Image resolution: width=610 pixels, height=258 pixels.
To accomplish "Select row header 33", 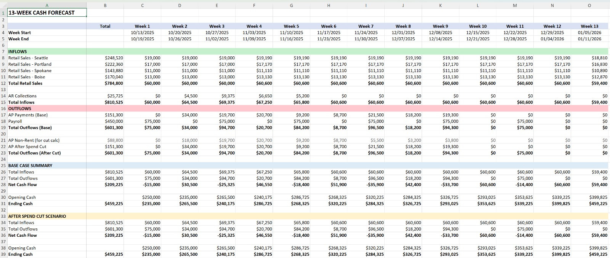I will pyautogui.click(x=3, y=216).
